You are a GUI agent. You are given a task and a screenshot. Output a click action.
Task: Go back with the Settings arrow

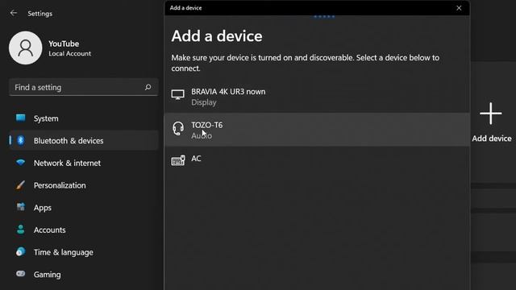(14, 13)
